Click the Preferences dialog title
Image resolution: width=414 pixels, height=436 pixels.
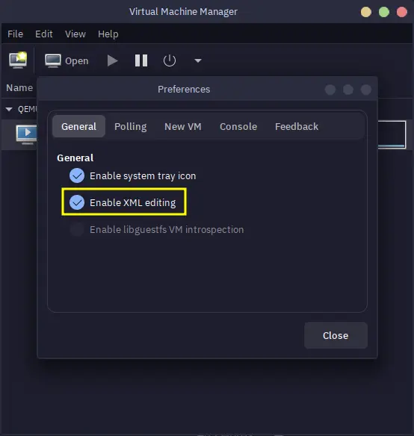184,90
